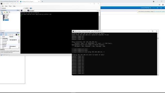Open the View menu in mRemoteNG
Image resolution: width=165 pixels, height=93 pixels.
6,6
